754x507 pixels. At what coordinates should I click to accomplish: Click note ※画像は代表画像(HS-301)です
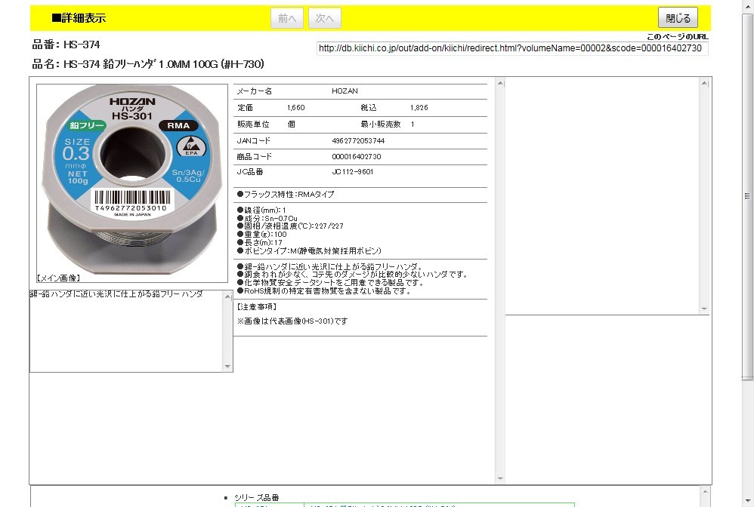292,321
